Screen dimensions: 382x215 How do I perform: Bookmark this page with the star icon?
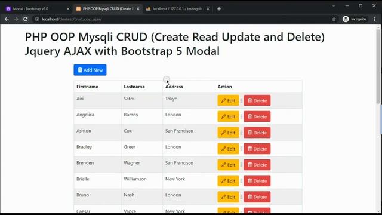coord(334,19)
